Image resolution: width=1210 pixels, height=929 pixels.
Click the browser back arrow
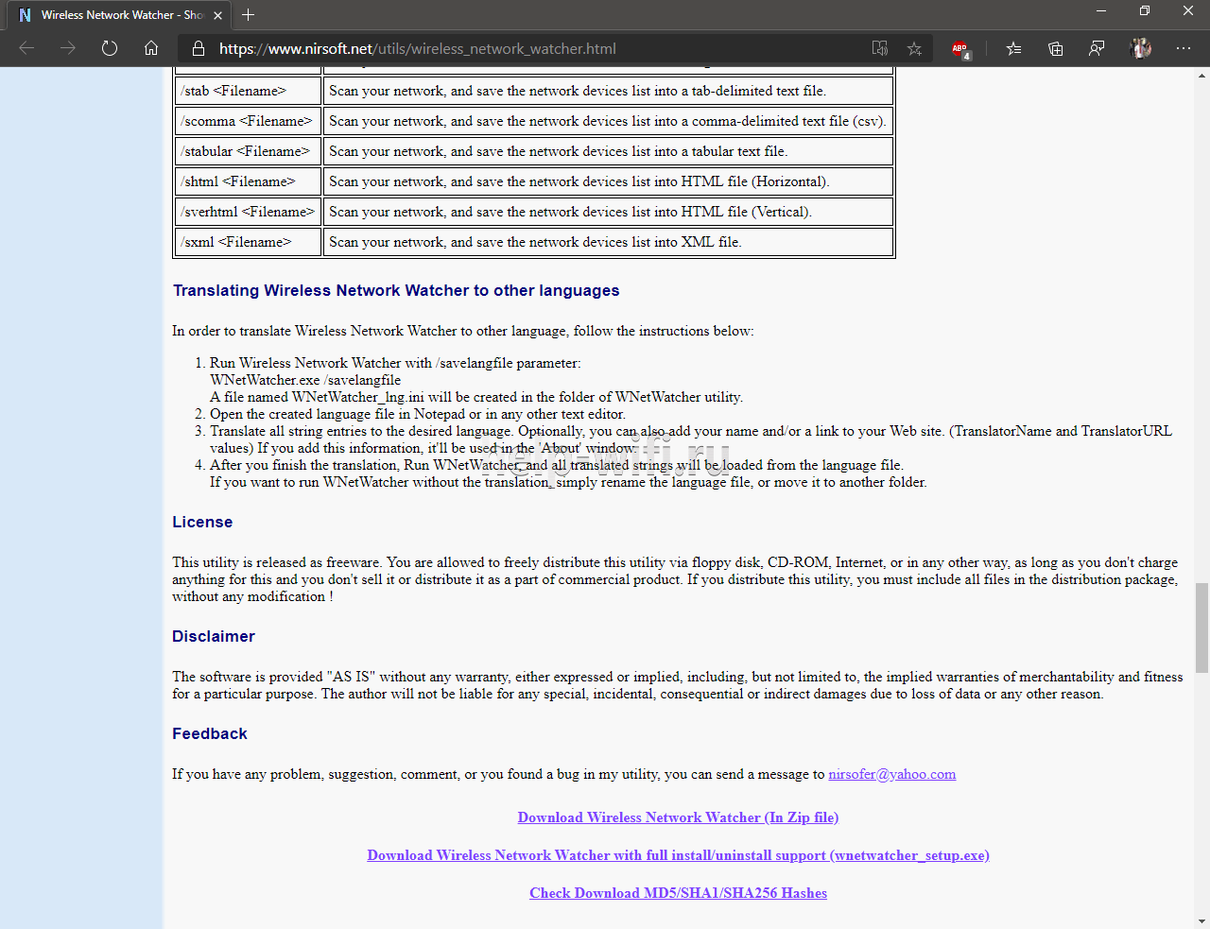(x=26, y=48)
